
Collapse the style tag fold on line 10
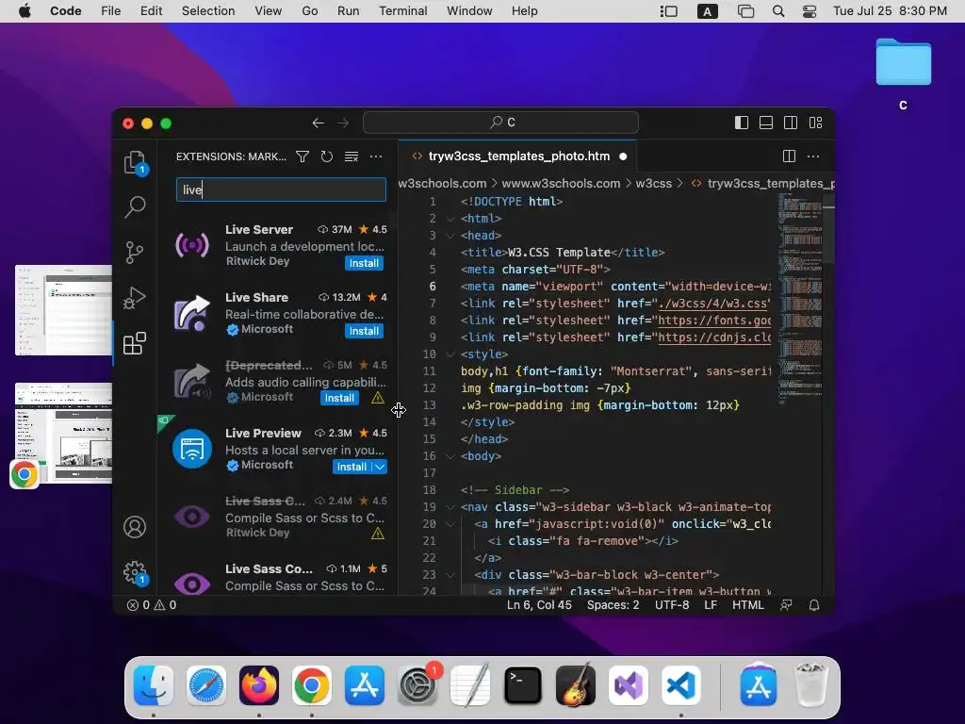pyautogui.click(x=450, y=354)
